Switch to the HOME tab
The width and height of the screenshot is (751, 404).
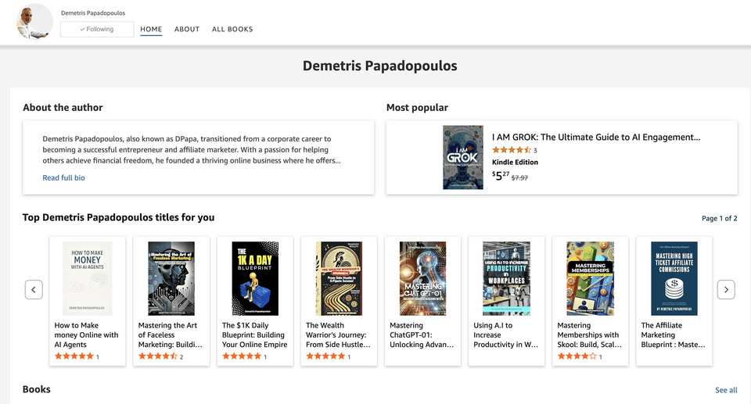pos(151,29)
